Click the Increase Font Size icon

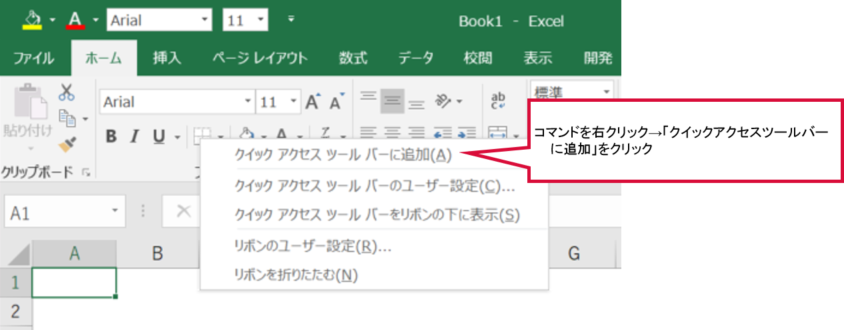312,102
